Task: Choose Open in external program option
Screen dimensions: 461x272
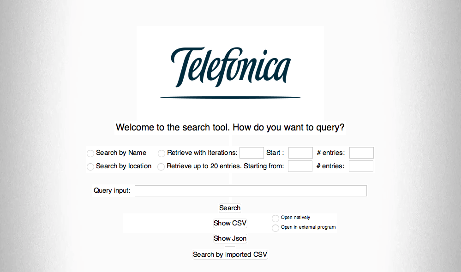Action: point(275,228)
